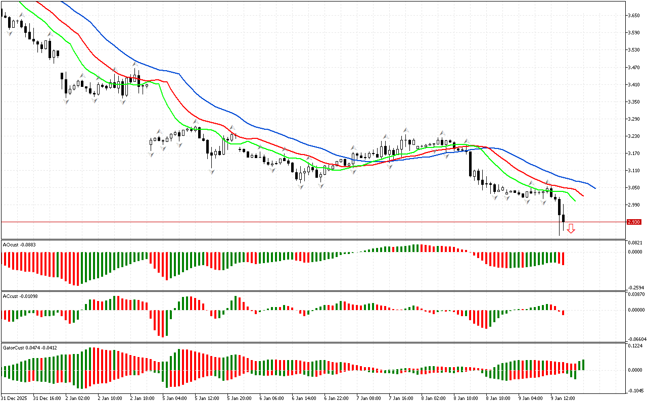Select the current price tag 2.930

633,222
